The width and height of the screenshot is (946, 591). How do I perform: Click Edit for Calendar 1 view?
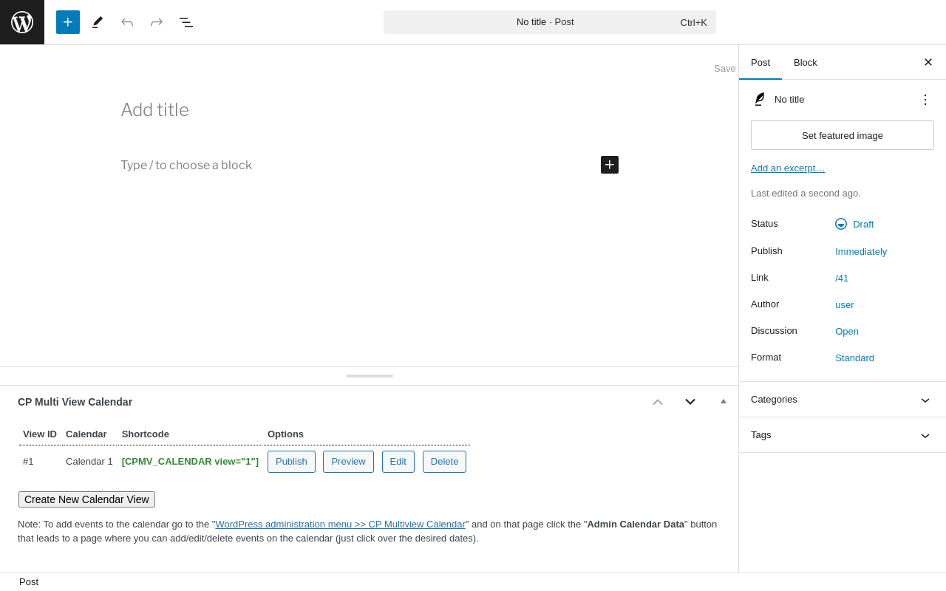(398, 462)
